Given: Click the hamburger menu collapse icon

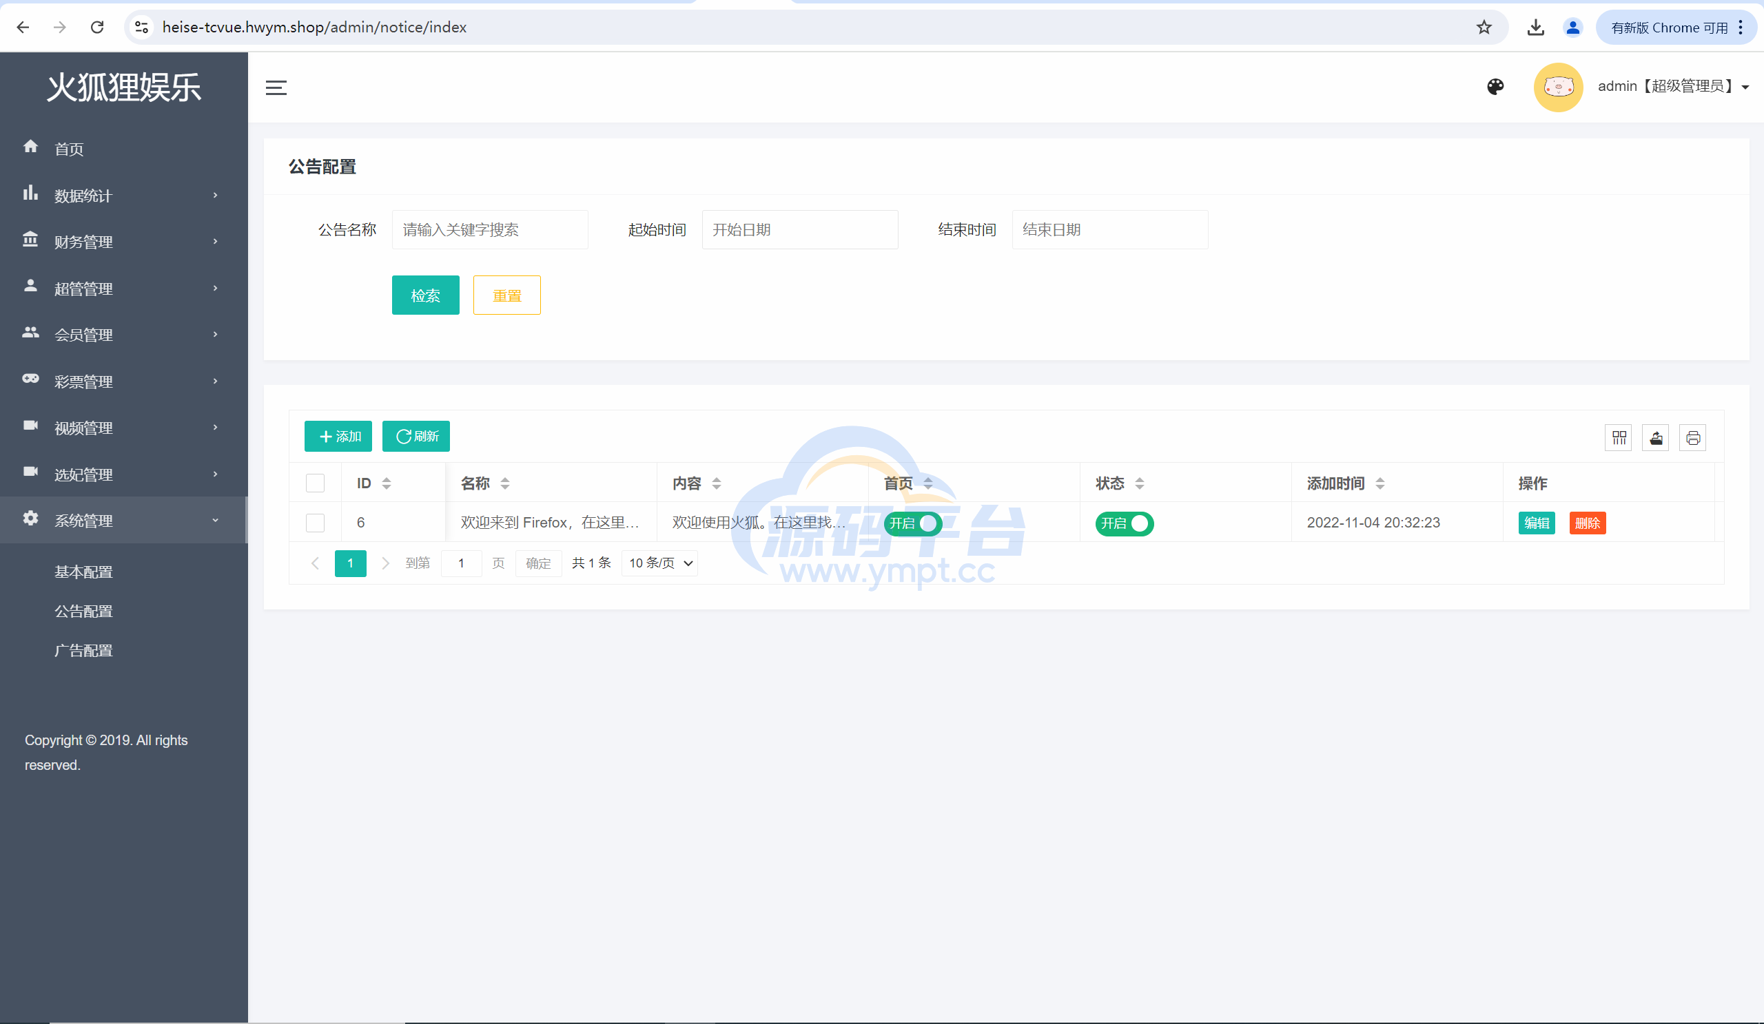Looking at the screenshot, I should pos(276,87).
